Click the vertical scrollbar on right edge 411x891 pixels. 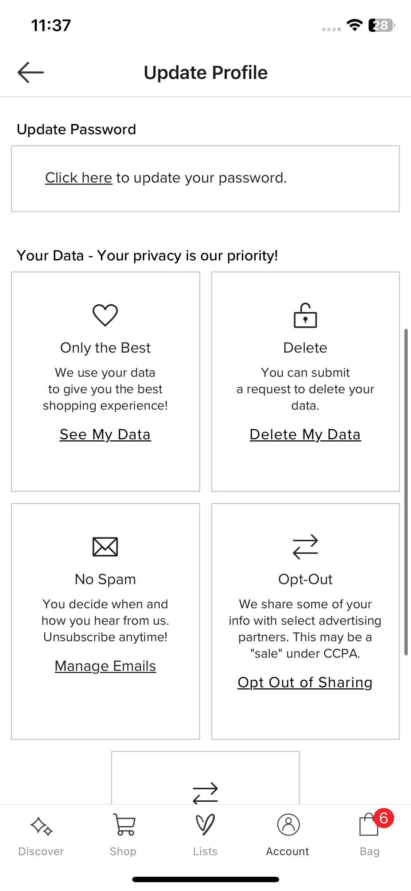tap(406, 492)
